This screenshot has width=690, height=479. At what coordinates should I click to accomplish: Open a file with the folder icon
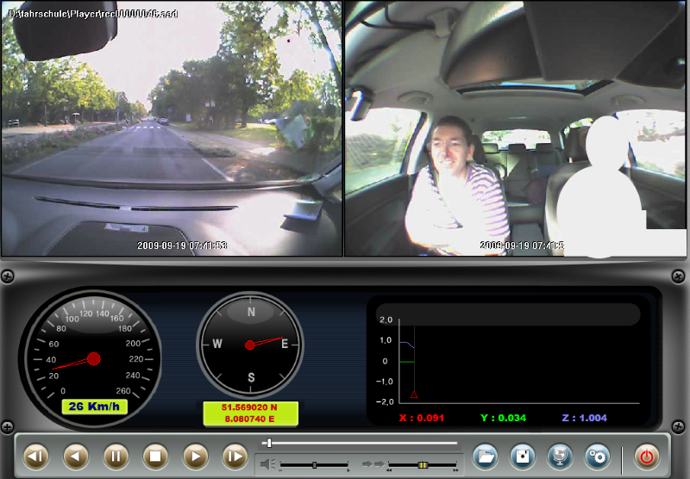[486, 456]
